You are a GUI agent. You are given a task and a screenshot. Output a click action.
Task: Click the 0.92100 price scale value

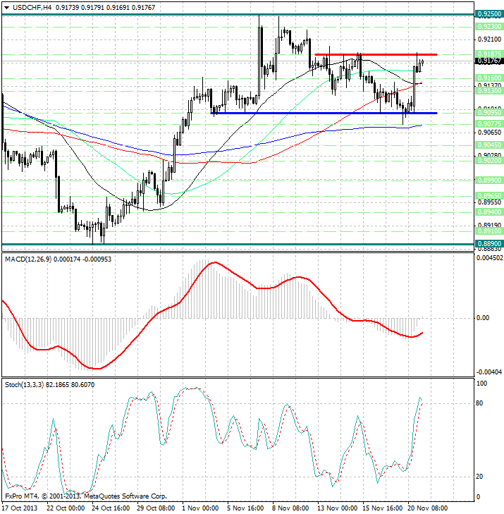pos(490,39)
